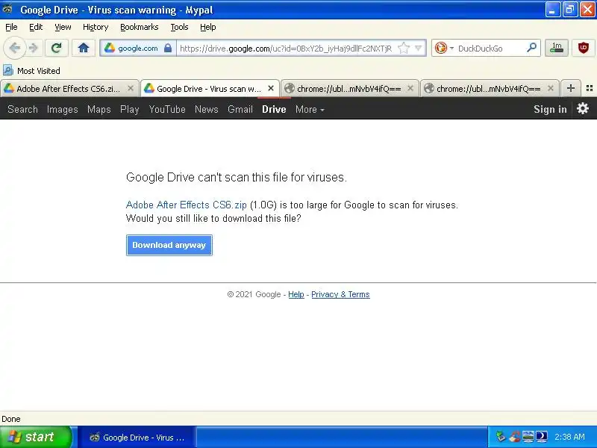This screenshot has width=597, height=448.
Task: Open the File menu
Action: pyautogui.click(x=11, y=27)
